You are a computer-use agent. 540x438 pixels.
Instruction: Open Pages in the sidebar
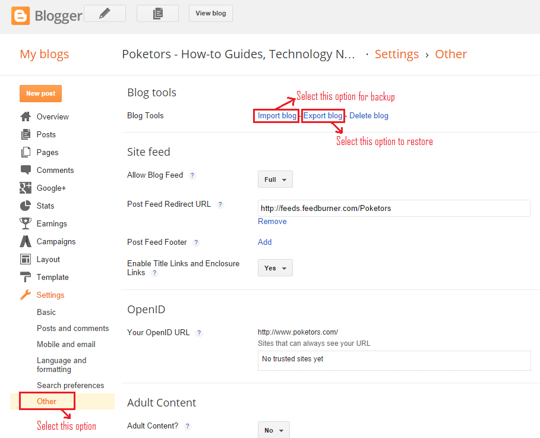pos(48,152)
